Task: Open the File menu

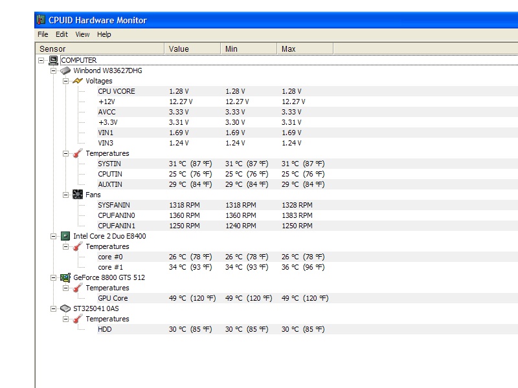Action: click(43, 34)
